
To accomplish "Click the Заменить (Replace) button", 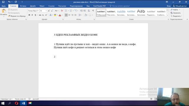I will [x=176, y=13].
